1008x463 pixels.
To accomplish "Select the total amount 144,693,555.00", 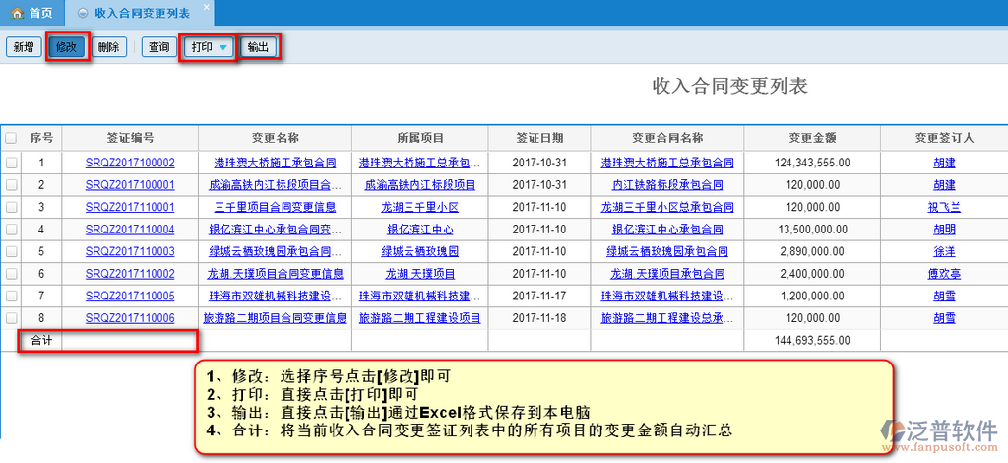I will pos(812,340).
